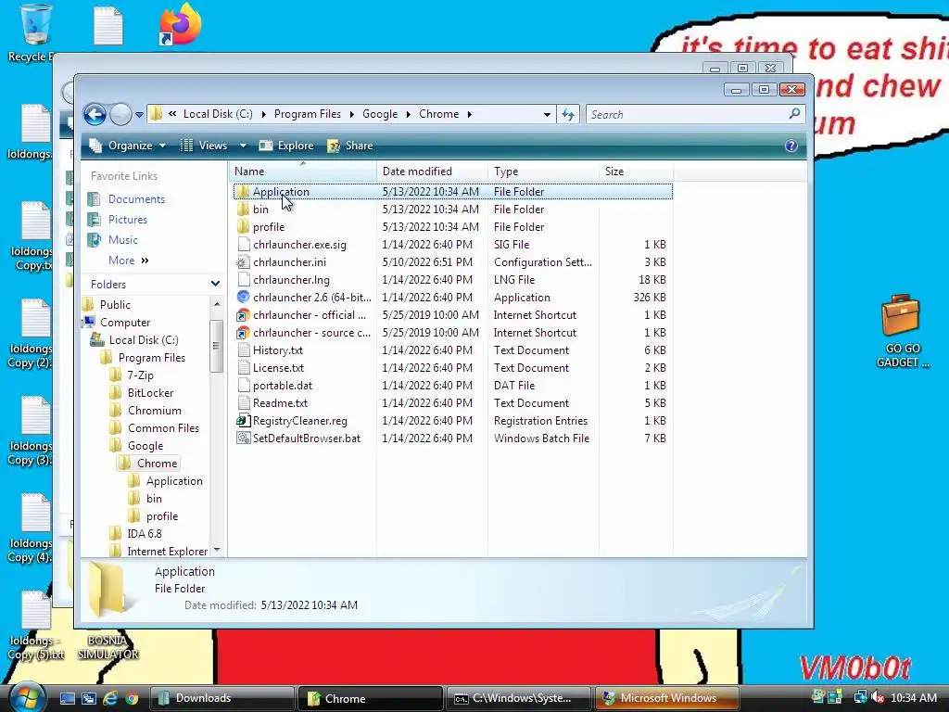
Task: Select SetDefaultBrowser.bat file icon
Action: coord(244,438)
